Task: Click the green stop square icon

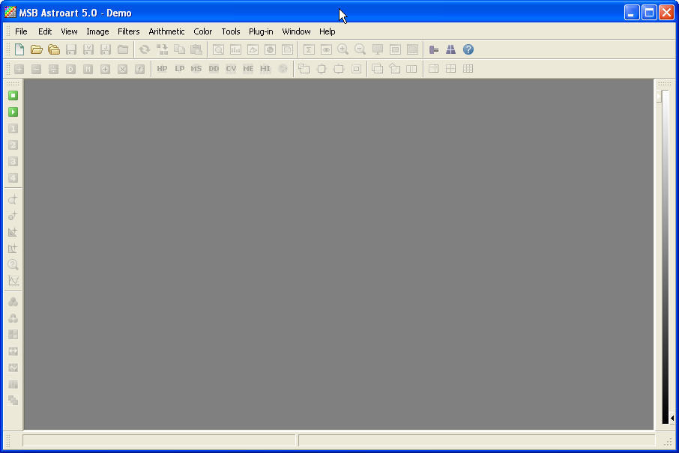Action: 13,96
